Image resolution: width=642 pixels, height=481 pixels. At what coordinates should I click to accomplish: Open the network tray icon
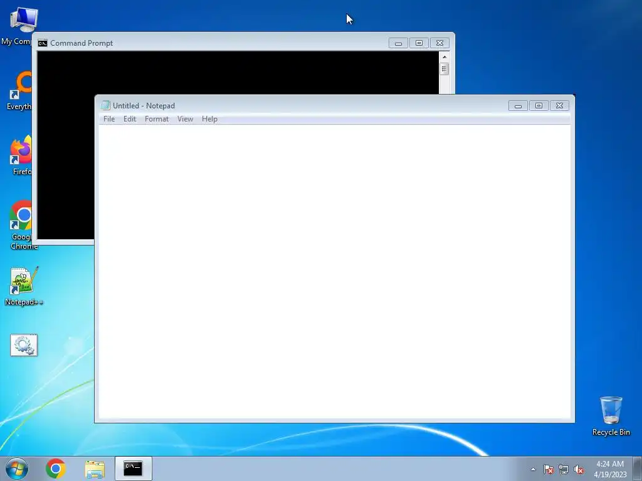point(564,469)
